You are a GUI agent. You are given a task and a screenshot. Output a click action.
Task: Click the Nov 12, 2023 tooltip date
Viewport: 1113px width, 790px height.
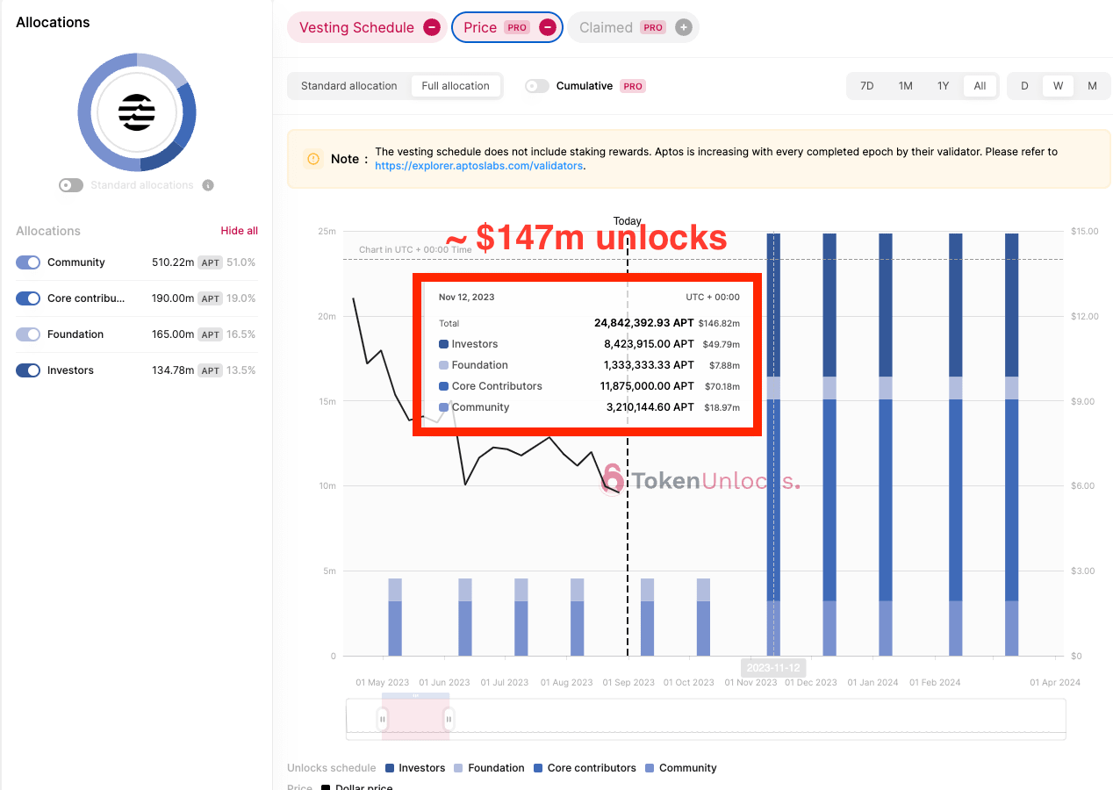click(466, 297)
